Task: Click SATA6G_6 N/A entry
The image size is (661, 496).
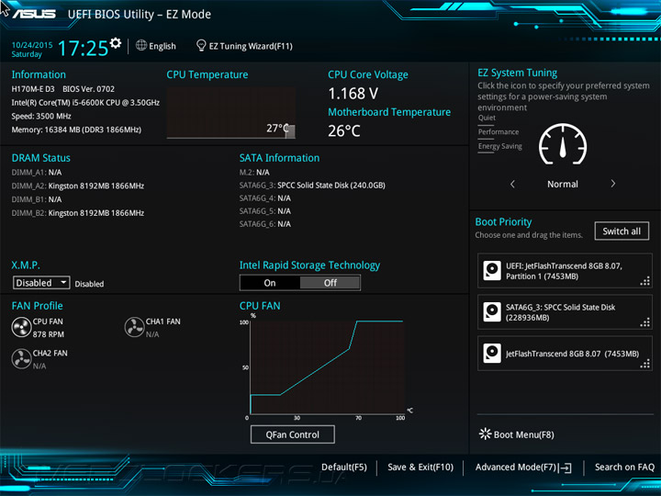Action: (x=265, y=224)
